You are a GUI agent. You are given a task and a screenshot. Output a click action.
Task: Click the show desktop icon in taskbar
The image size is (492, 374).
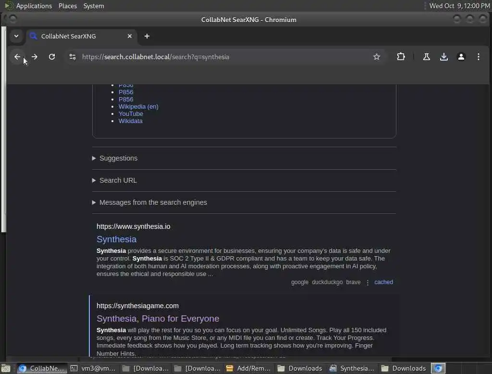6,368
